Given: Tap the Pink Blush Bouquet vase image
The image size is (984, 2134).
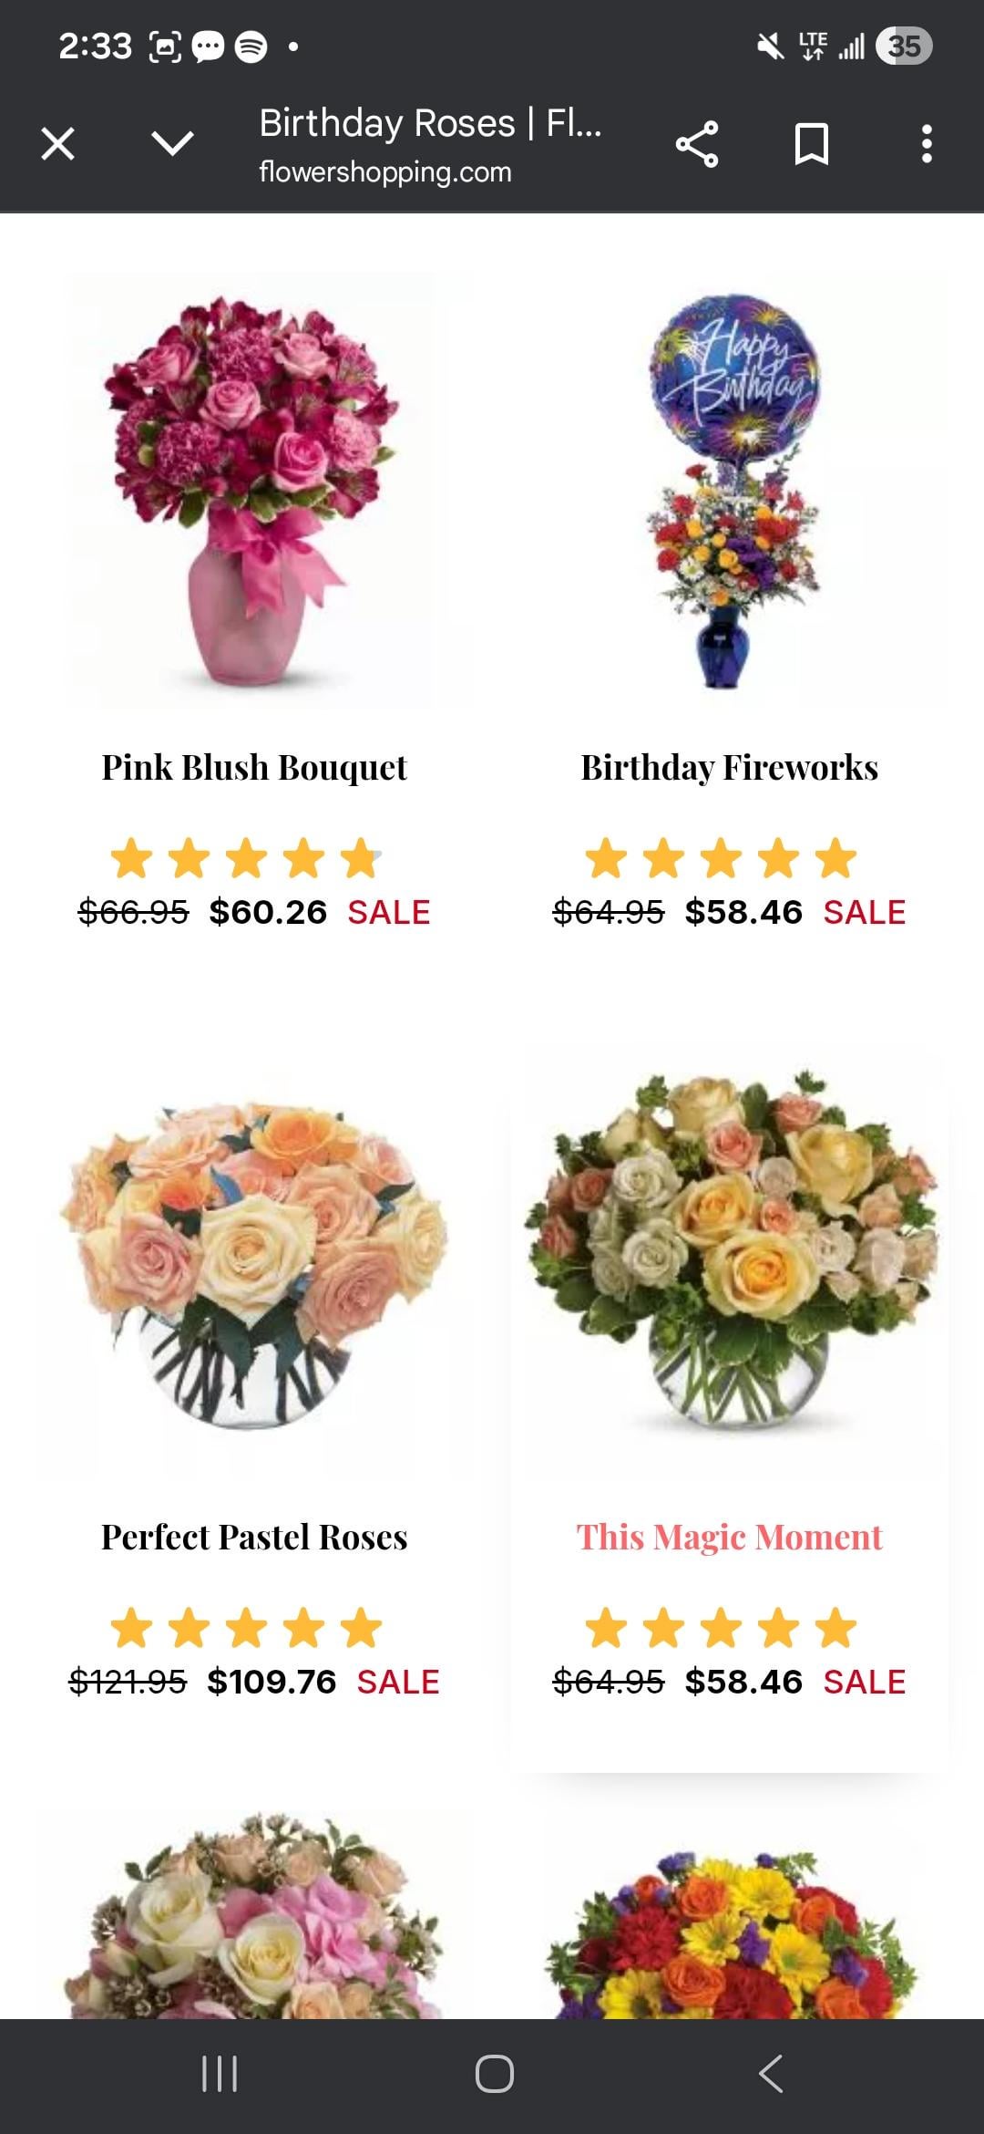Looking at the screenshot, I should pyautogui.click(x=254, y=491).
